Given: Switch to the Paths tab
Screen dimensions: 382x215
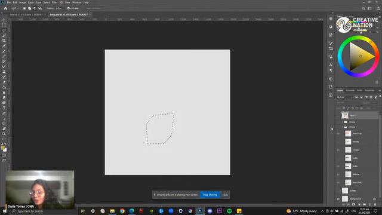Looking at the screenshot, I should tap(359, 90).
